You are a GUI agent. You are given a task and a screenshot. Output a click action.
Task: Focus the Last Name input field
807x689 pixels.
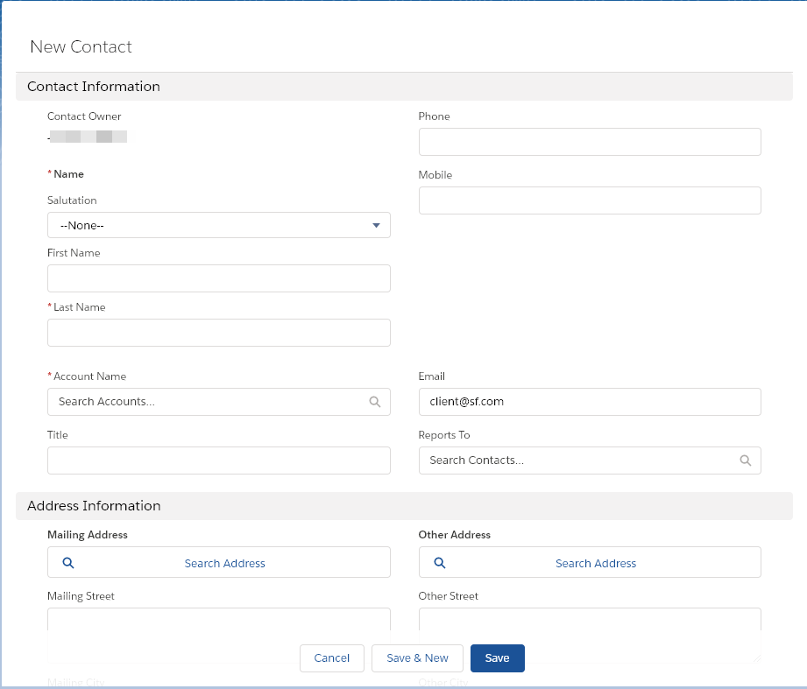point(218,333)
